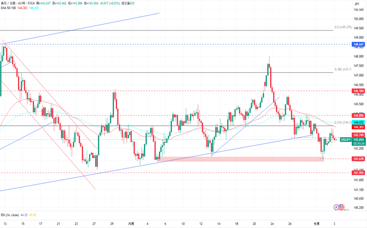Click the 150.000 price scale label
Viewport: 367px width, 228px height.
click(x=359, y=19)
